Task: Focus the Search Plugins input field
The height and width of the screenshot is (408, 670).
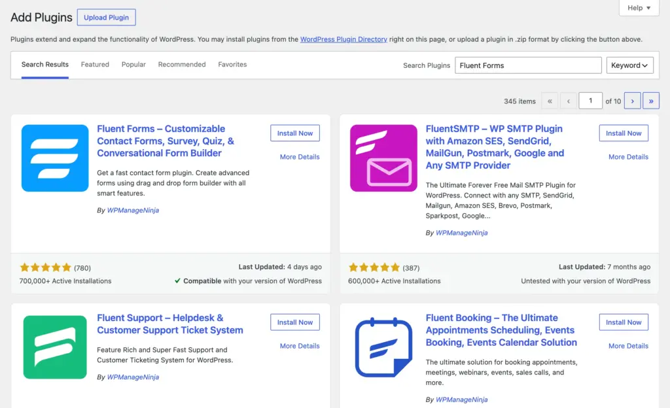Action: [528, 65]
